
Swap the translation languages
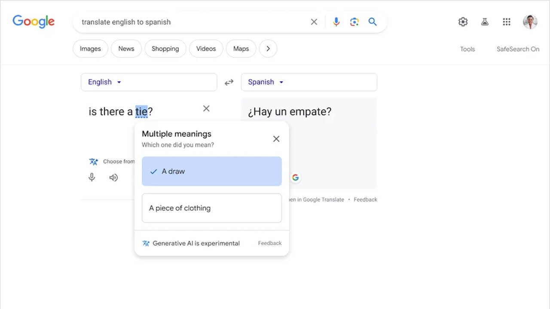pyautogui.click(x=229, y=82)
